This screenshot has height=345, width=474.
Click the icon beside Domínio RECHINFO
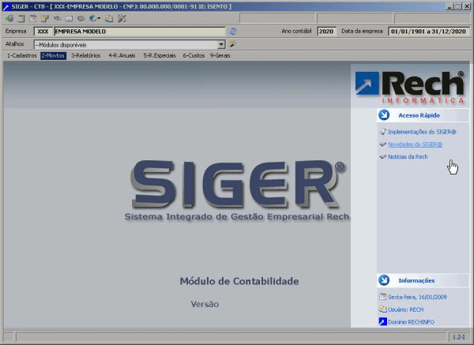pyautogui.click(x=382, y=321)
